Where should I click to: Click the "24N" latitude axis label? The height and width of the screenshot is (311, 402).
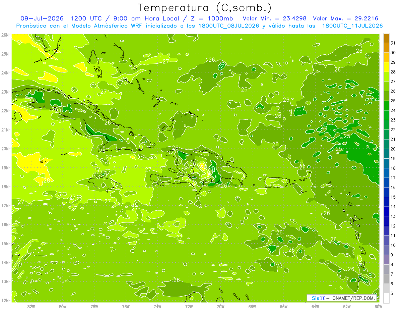point(5,73)
